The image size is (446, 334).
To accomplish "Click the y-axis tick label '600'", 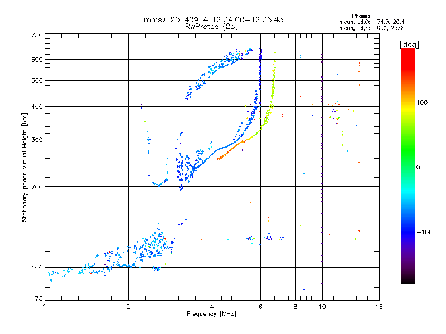I will [37, 60].
